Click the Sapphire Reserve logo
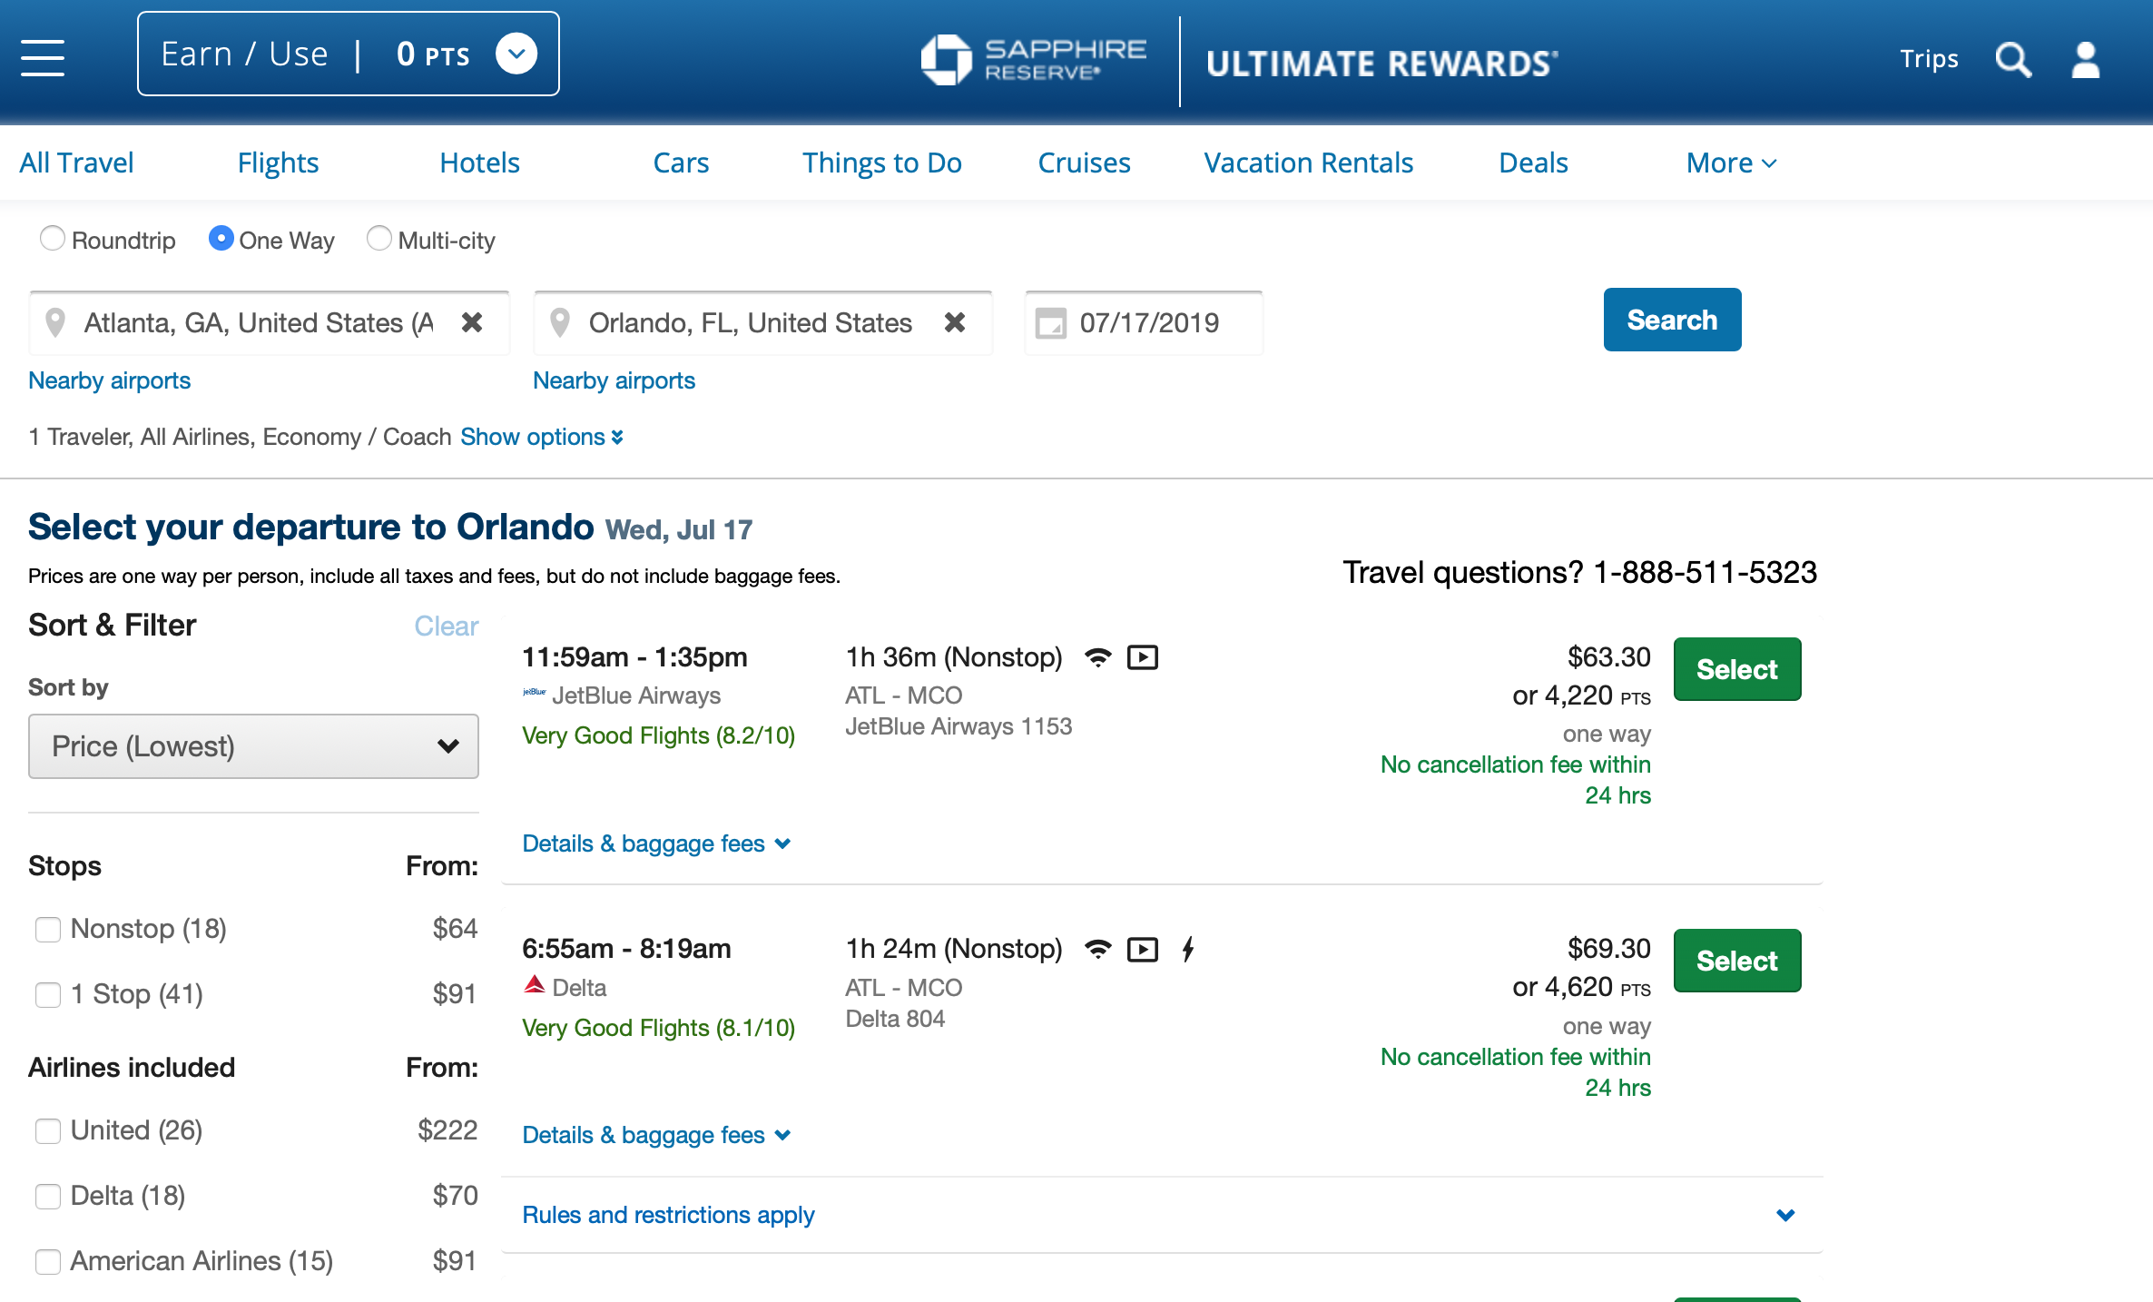Image resolution: width=2153 pixels, height=1302 pixels. [1033, 60]
